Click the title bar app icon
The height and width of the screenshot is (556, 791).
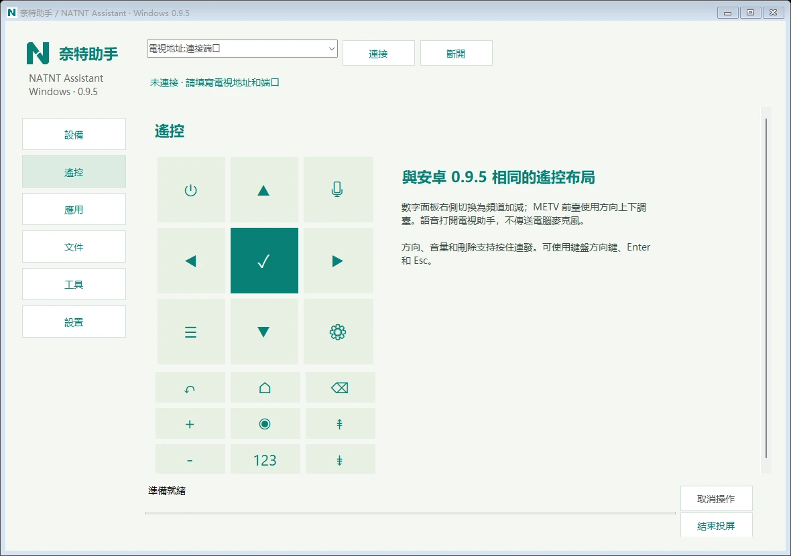point(11,13)
